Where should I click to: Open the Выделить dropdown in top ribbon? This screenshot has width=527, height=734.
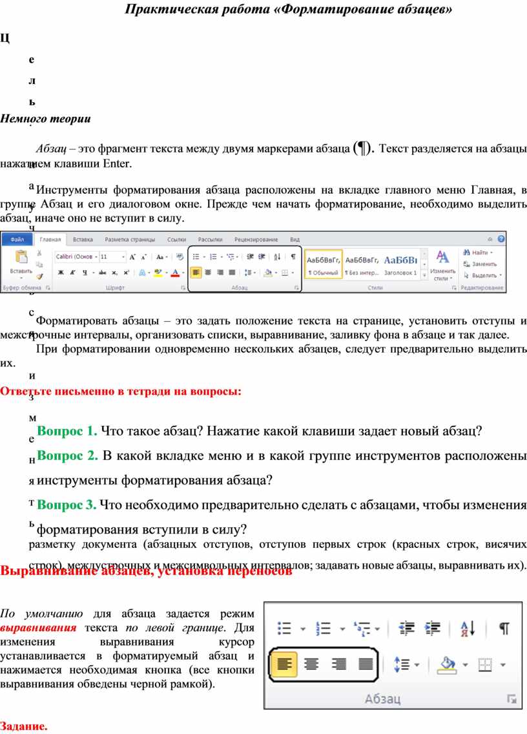tap(482, 275)
